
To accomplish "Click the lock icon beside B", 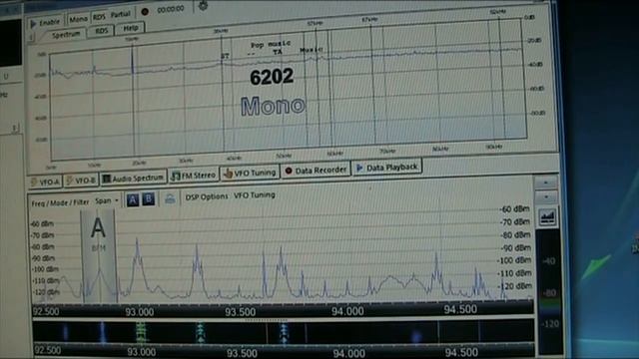I will point(170,198).
